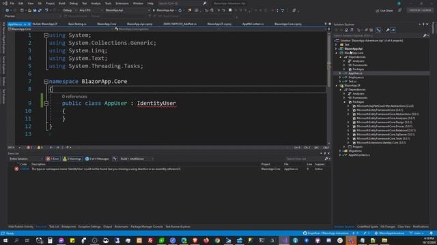Toggle the 0 Warnings filter button
The width and height of the screenshot is (437, 245).
[x=72, y=159]
